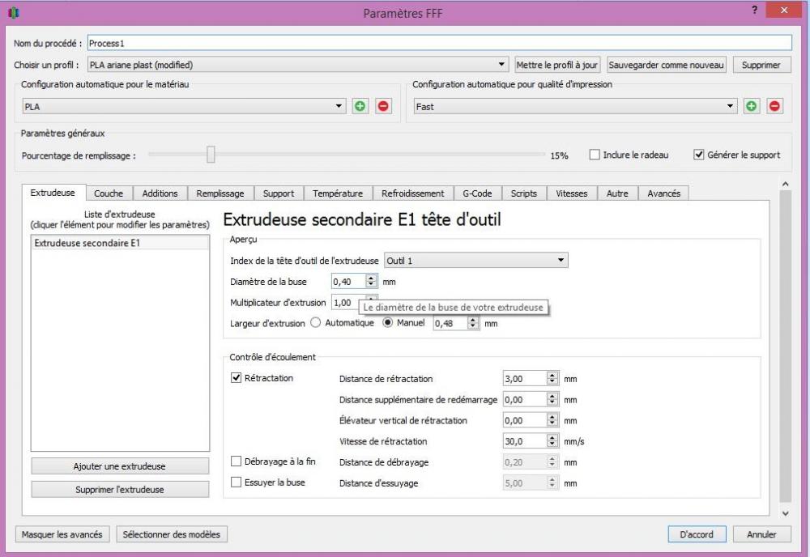Enable Débrayage à la fin checkbox
Image resolution: width=810 pixels, height=557 pixels.
[236, 461]
